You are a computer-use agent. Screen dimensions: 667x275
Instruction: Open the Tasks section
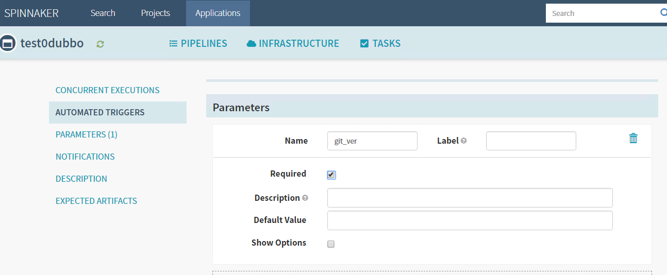point(380,44)
